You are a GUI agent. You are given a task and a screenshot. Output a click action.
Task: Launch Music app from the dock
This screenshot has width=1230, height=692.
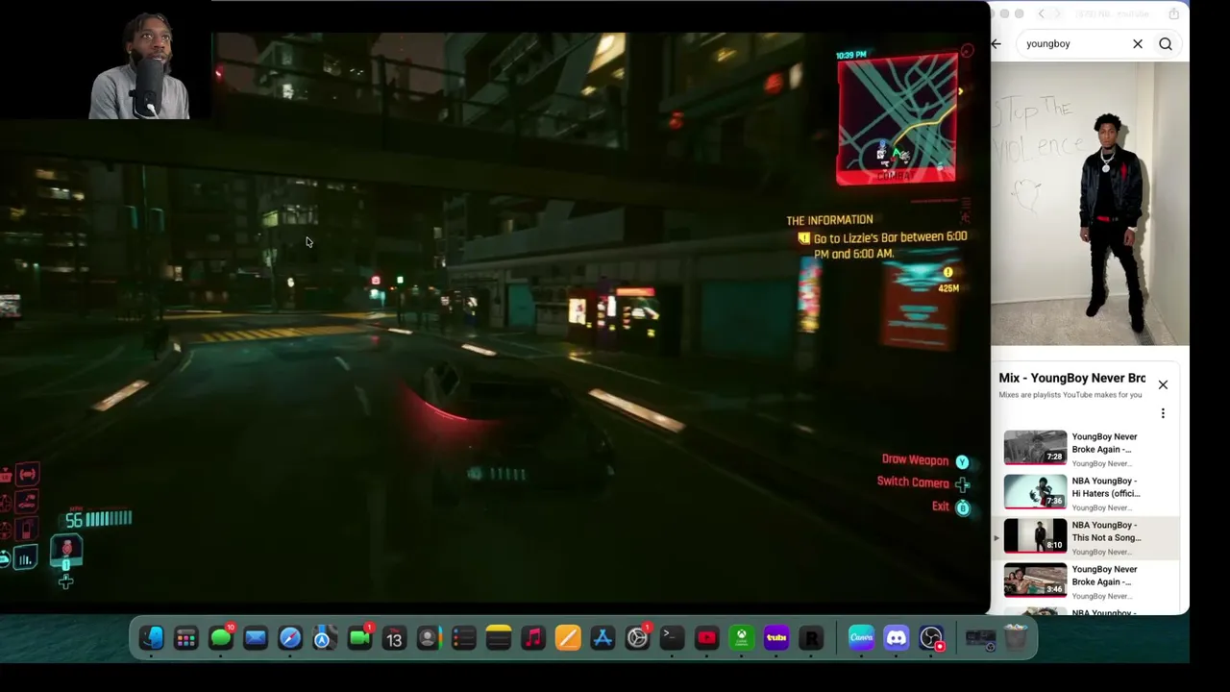tap(532, 637)
